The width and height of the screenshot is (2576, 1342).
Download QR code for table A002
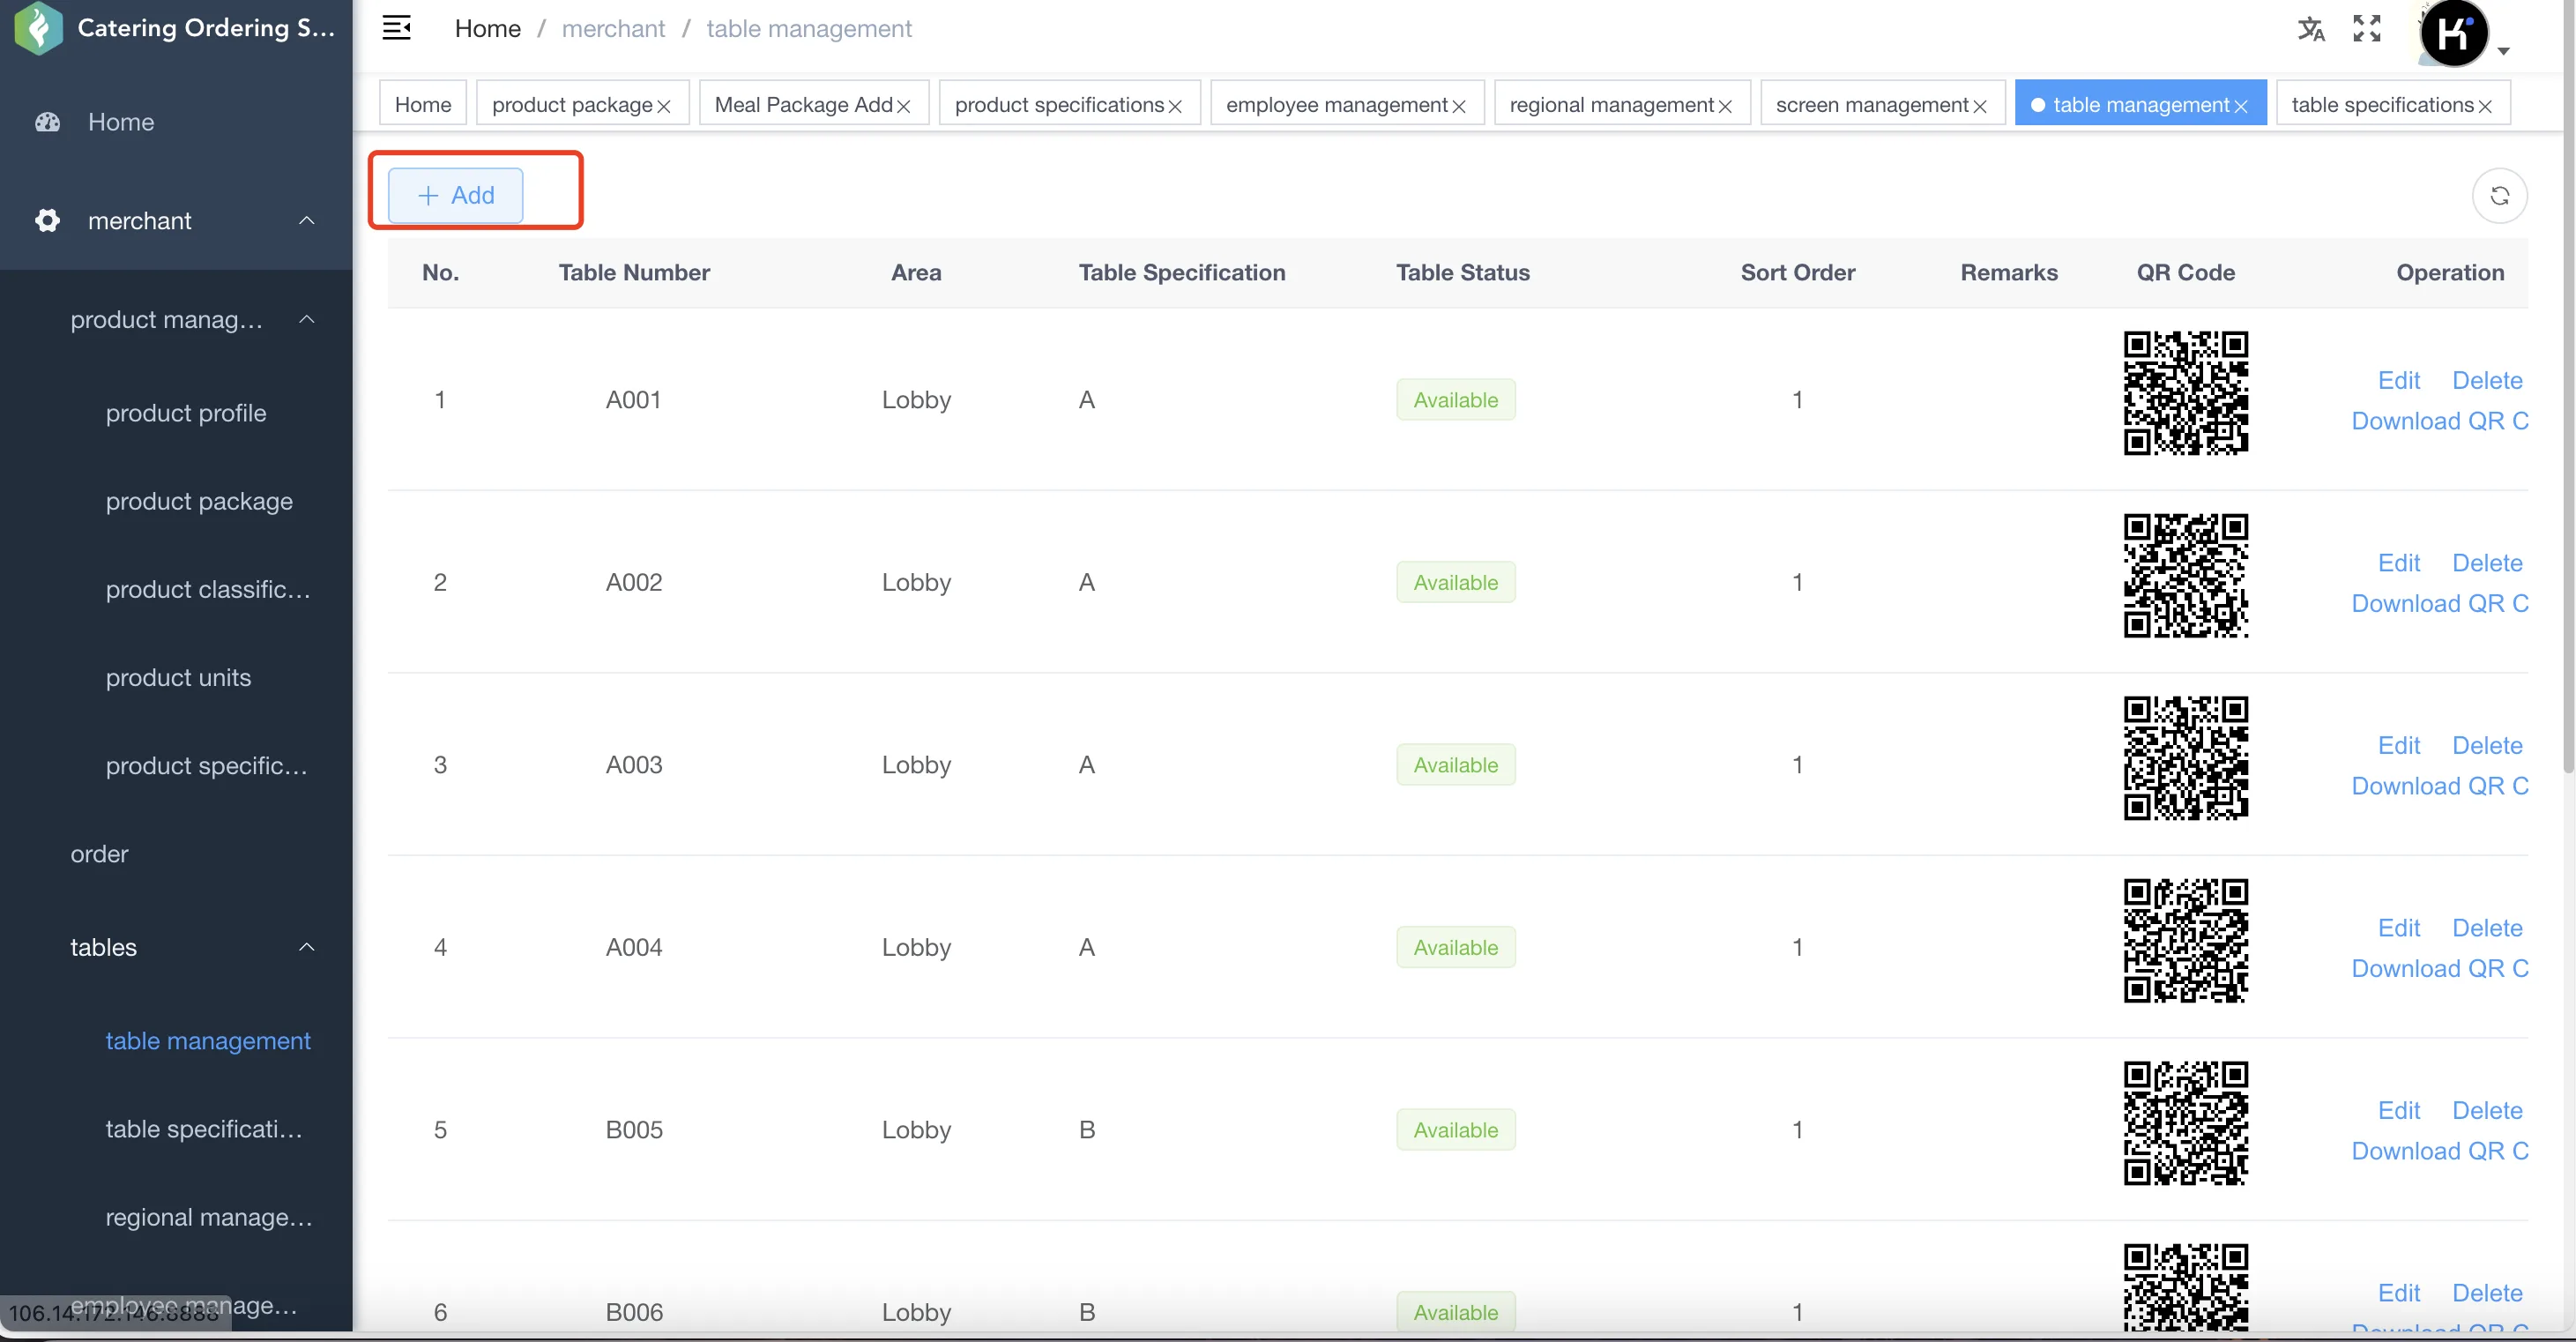(x=2439, y=604)
